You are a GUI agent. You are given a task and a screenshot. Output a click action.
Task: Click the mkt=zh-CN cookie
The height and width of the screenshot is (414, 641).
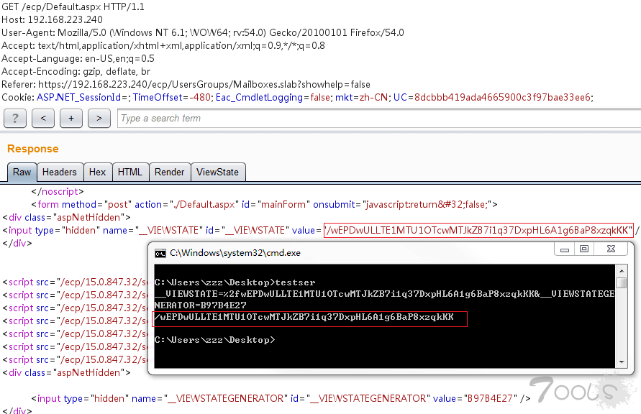click(361, 98)
